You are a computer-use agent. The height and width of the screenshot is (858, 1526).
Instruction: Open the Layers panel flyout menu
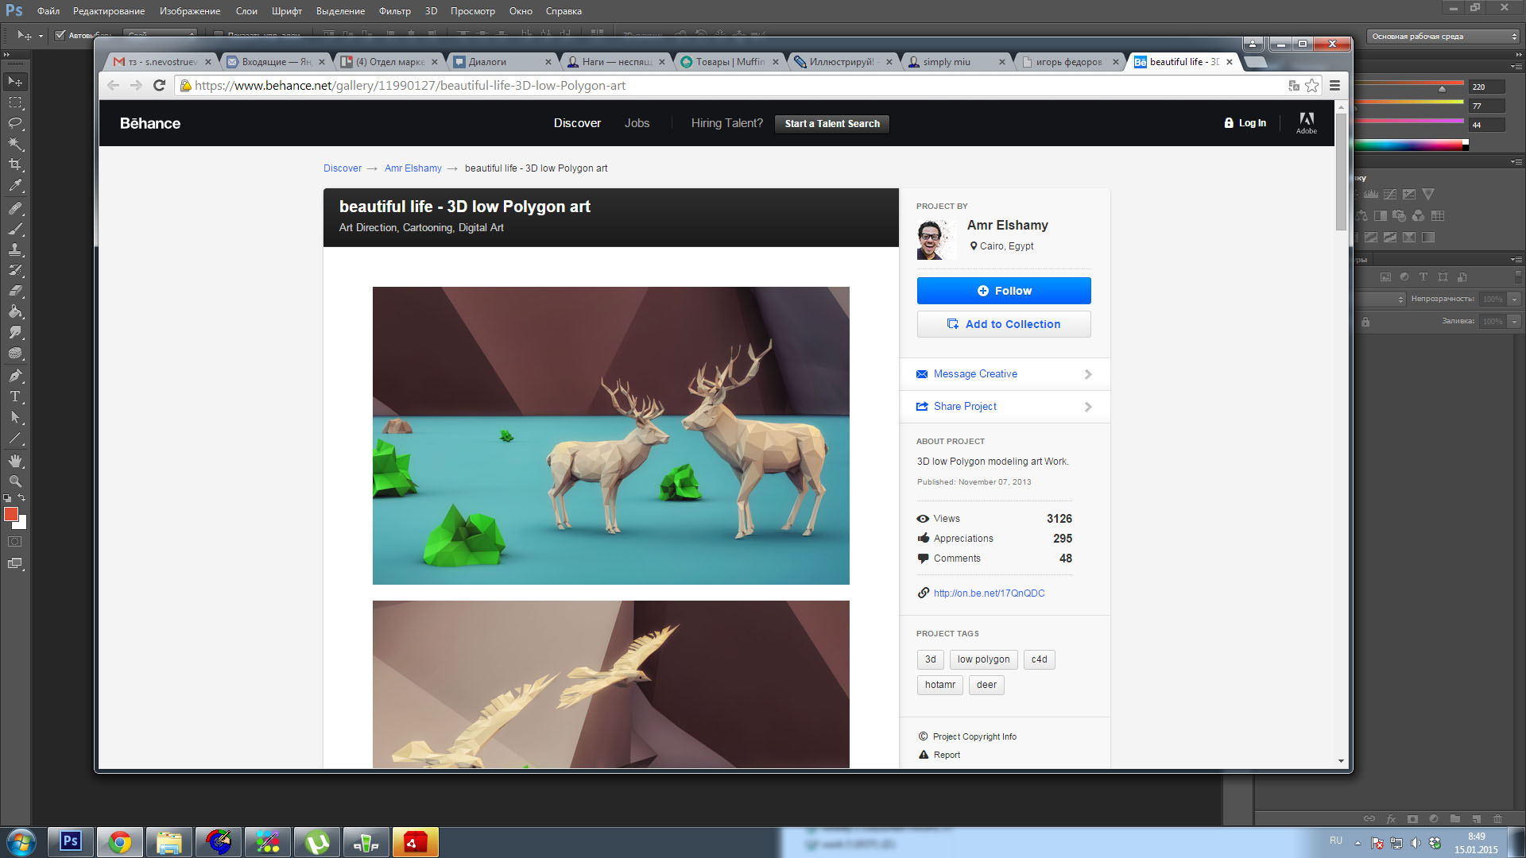pos(1516,259)
